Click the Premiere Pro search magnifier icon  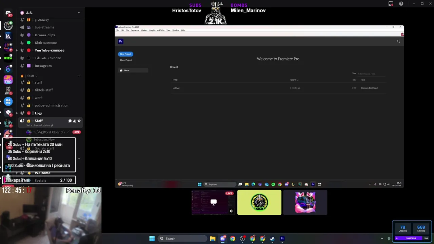(x=398, y=41)
